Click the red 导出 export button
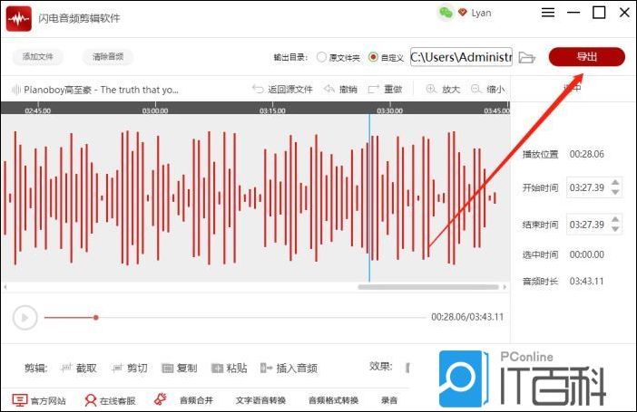 (x=586, y=57)
